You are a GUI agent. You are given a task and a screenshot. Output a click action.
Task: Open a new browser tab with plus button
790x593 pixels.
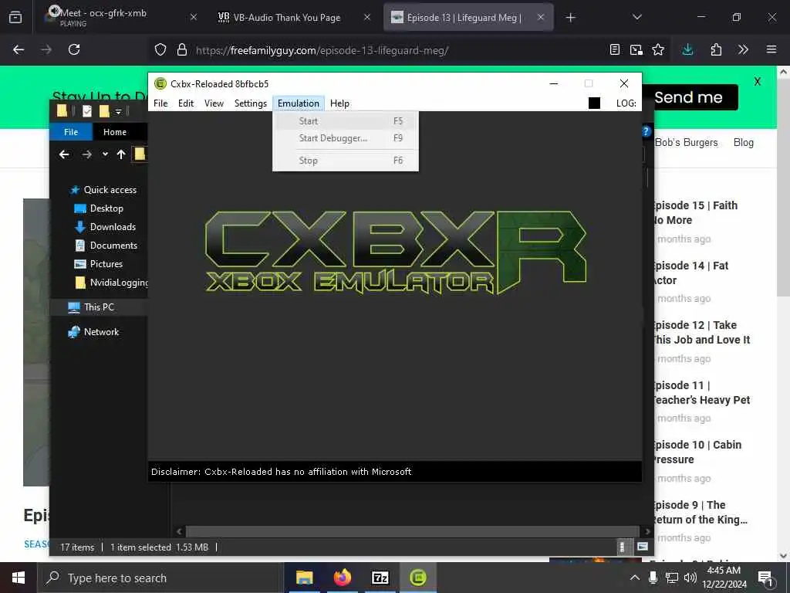coord(570,18)
